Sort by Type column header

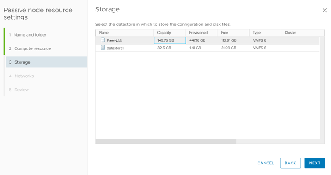pos(257,32)
